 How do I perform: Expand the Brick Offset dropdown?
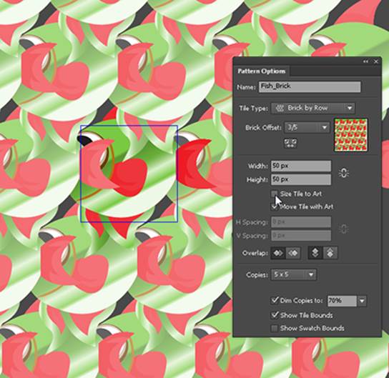[307, 128]
